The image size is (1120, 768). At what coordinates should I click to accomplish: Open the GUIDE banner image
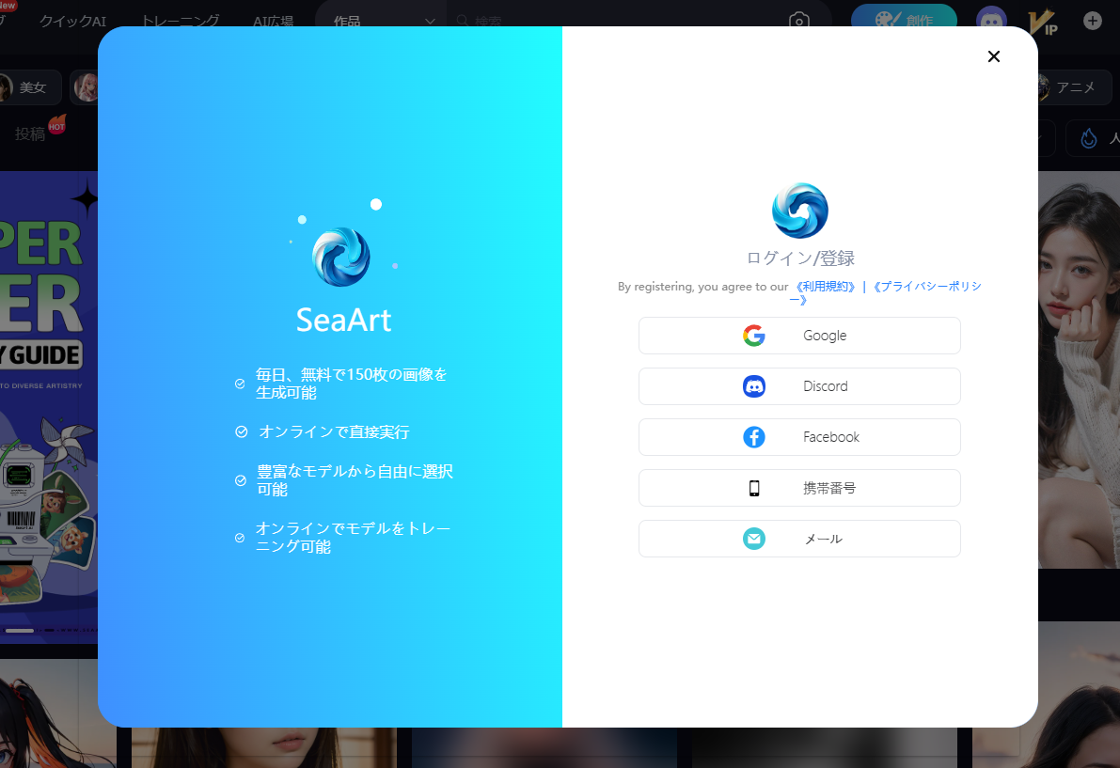point(49,407)
